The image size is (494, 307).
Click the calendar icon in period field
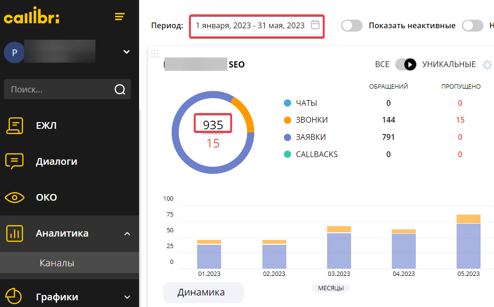[x=315, y=25]
